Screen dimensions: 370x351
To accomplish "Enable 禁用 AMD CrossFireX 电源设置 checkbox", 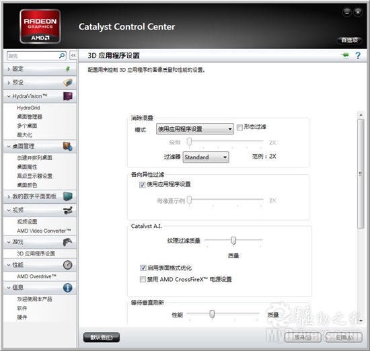I will click(143, 280).
